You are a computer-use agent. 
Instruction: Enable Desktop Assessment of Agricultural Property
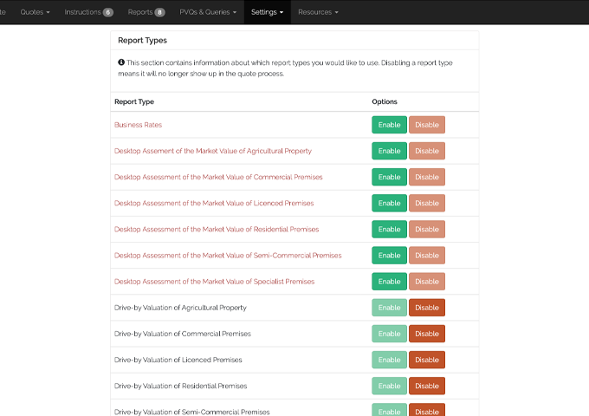pyautogui.click(x=389, y=151)
